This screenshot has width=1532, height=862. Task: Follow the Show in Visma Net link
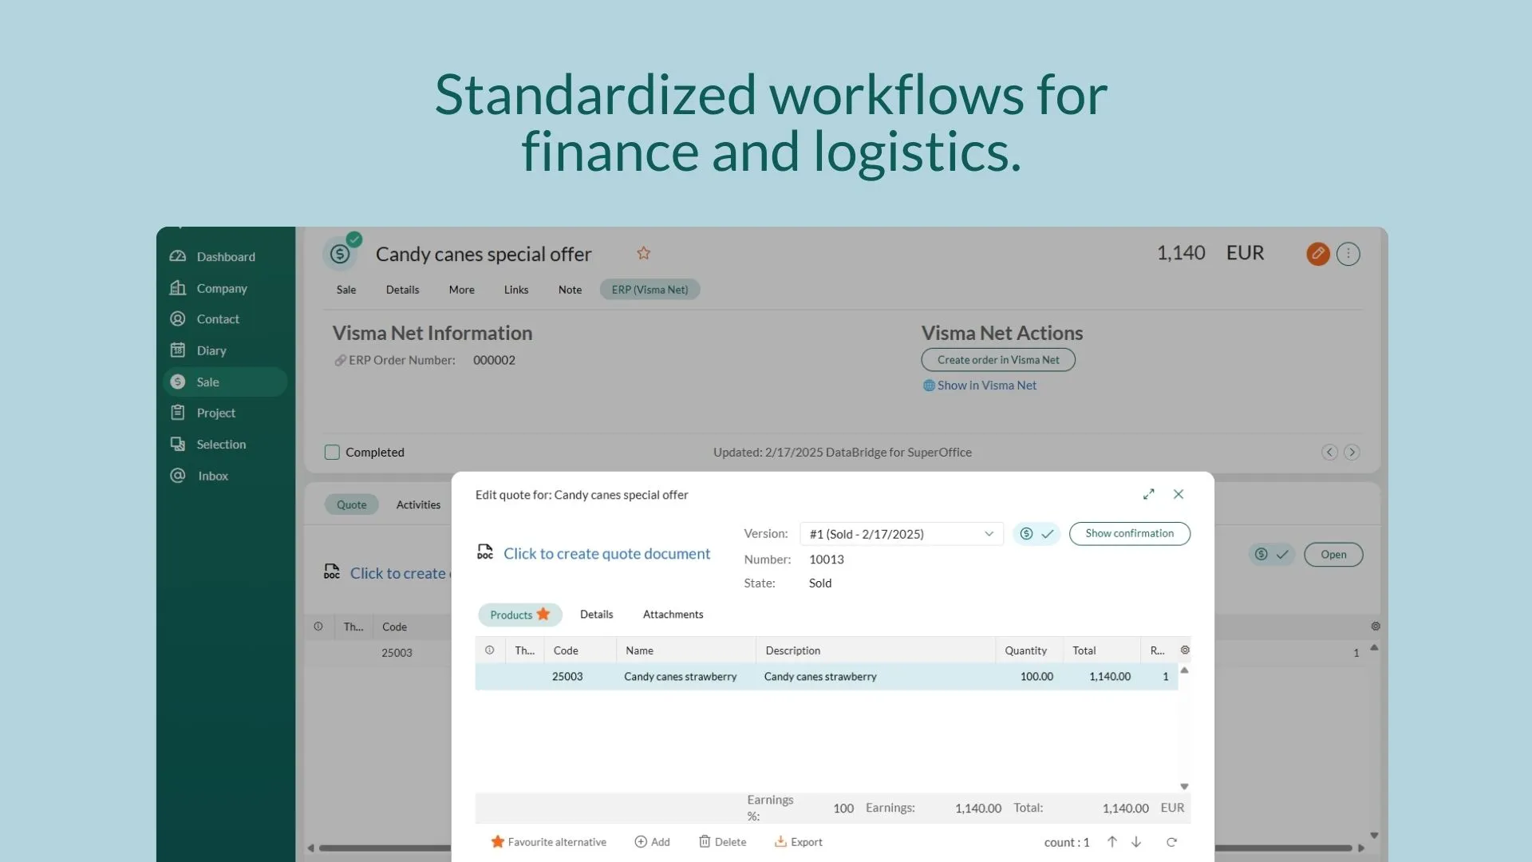[986, 386]
